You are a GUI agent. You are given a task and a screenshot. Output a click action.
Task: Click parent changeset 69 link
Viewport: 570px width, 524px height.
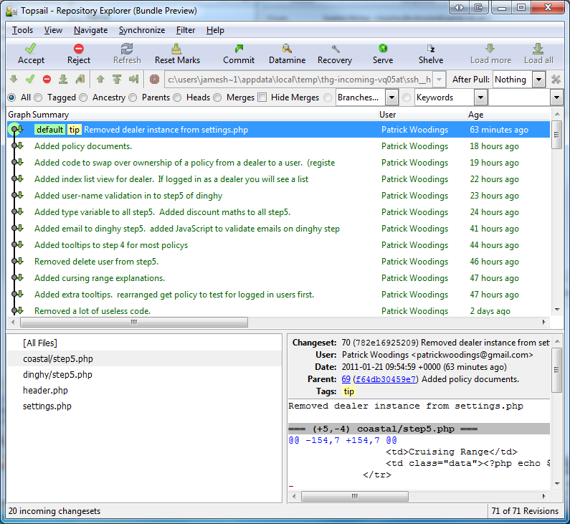(346, 379)
